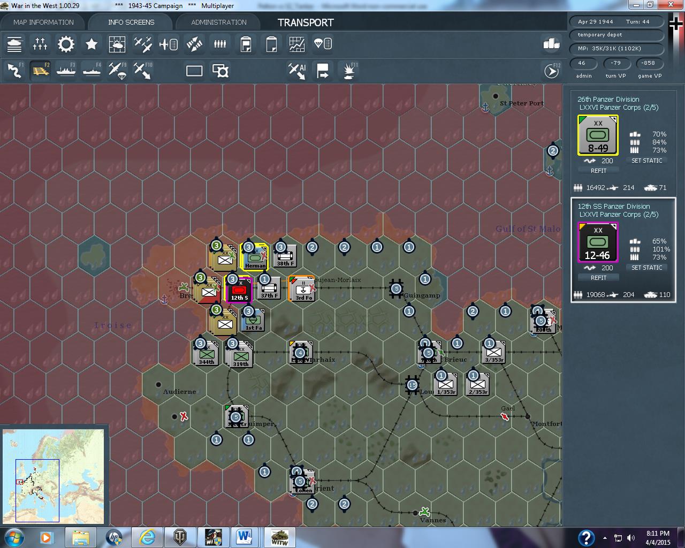Open the metrics graph chart icon
This screenshot has width=685, height=548.
point(297,44)
